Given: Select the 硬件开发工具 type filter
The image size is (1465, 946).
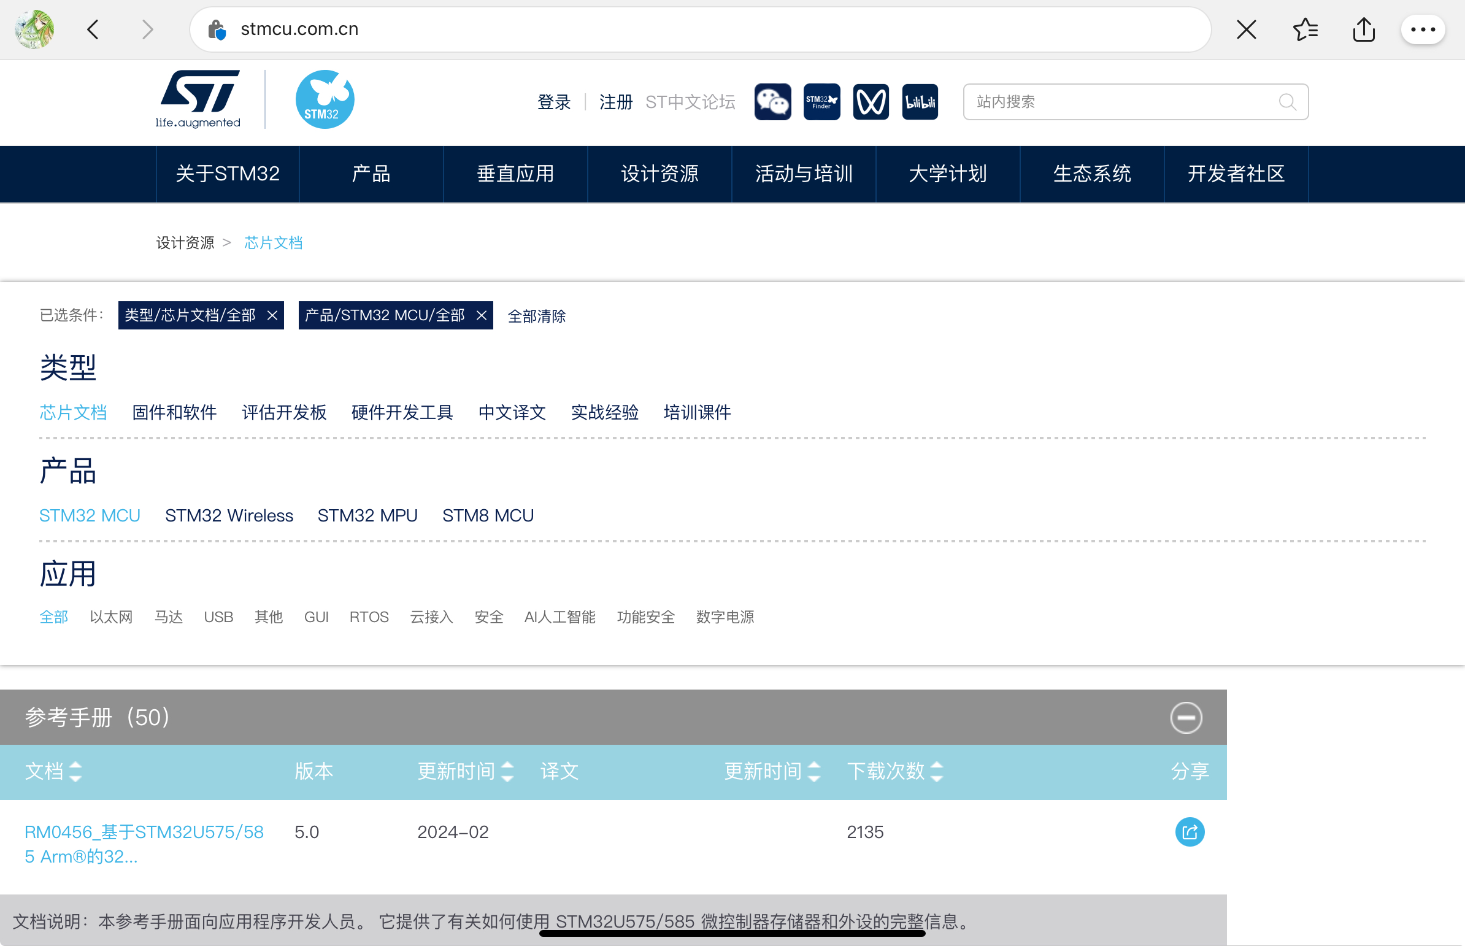Looking at the screenshot, I should [x=402, y=412].
